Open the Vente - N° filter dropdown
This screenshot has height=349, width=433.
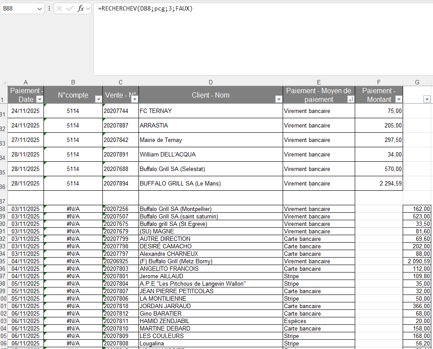(x=135, y=99)
